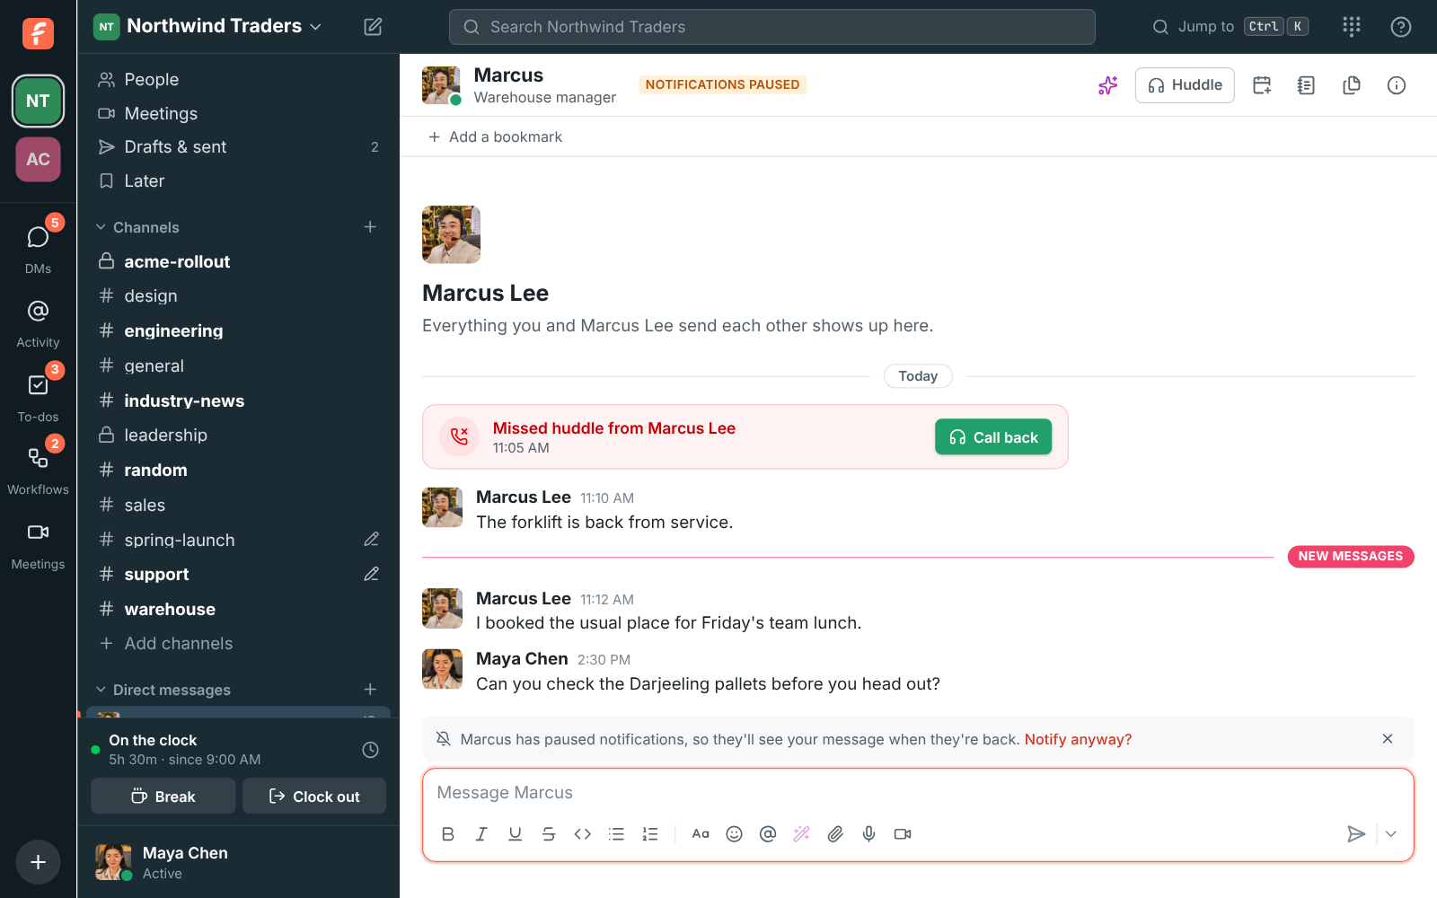Toggle bulleted list formatting
This screenshot has height=898, width=1437.
(616, 834)
